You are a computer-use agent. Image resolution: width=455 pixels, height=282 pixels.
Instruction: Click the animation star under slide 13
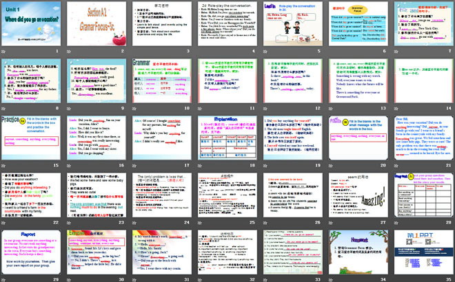(x=331, y=109)
